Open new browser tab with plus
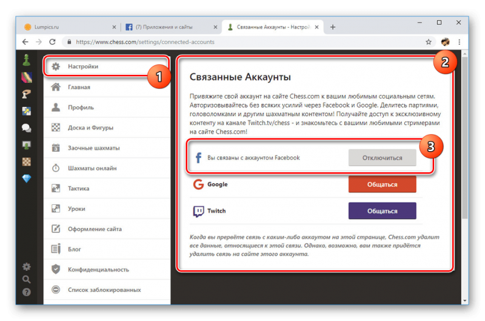 (332, 27)
